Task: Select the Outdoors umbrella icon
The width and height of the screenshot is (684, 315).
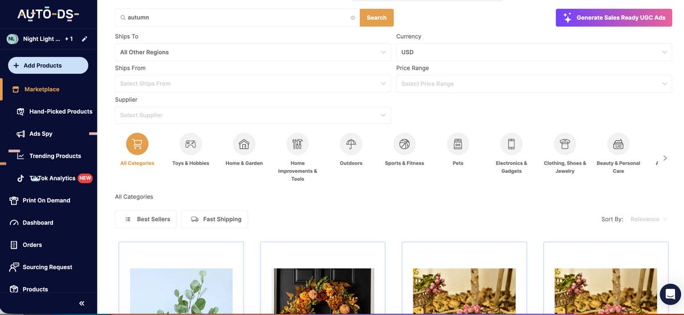Action: point(351,144)
